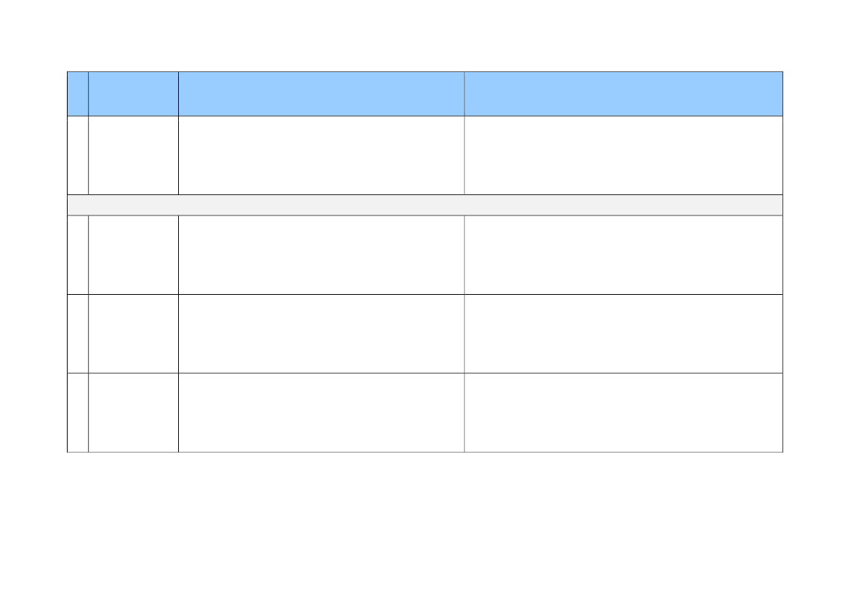
Task: Select the second blue header cell
Action: click(133, 94)
